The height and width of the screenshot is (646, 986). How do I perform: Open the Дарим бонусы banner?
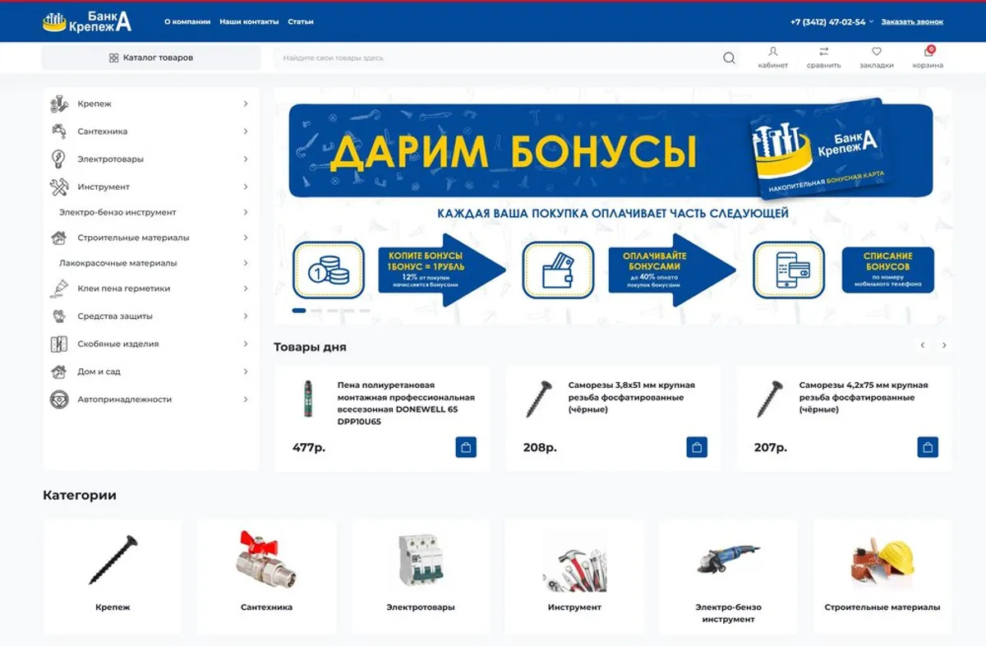tap(613, 205)
